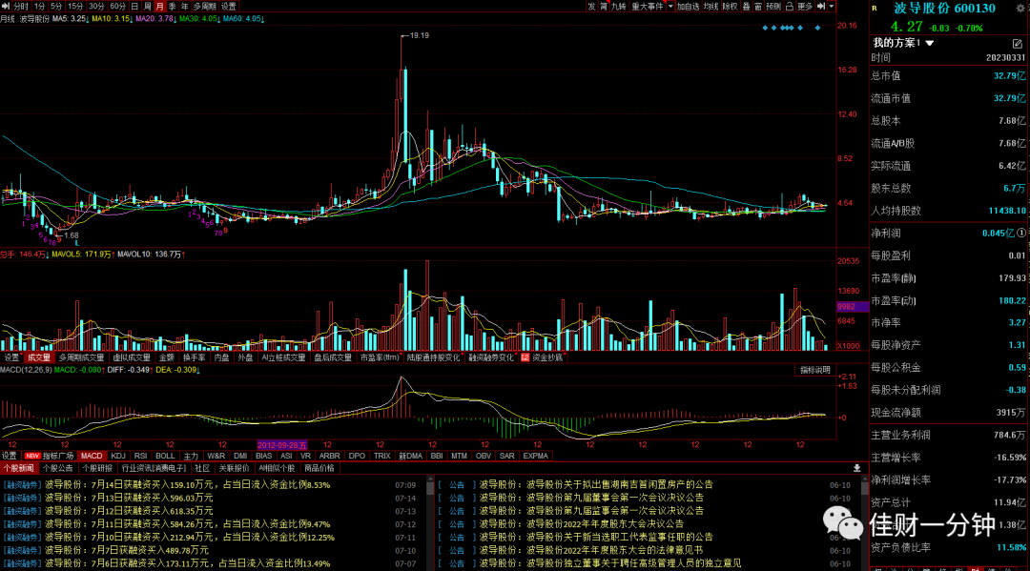Click the info icon next to 净利润 value

pyautogui.click(x=1021, y=233)
